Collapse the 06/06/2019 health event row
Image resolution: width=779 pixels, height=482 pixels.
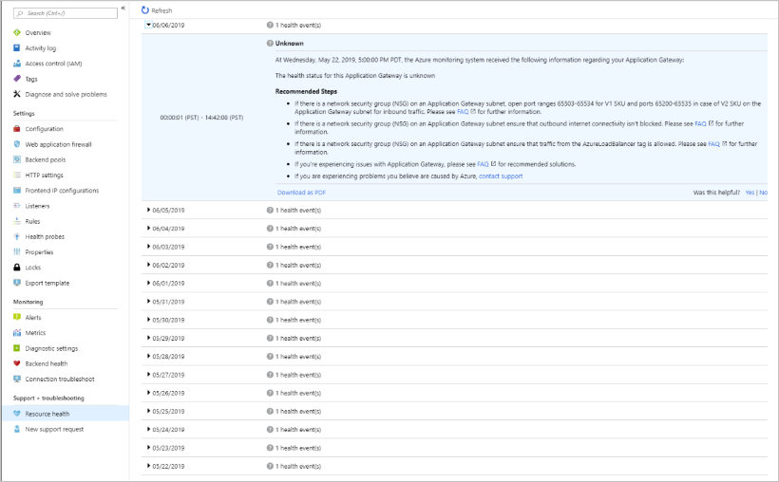click(149, 26)
